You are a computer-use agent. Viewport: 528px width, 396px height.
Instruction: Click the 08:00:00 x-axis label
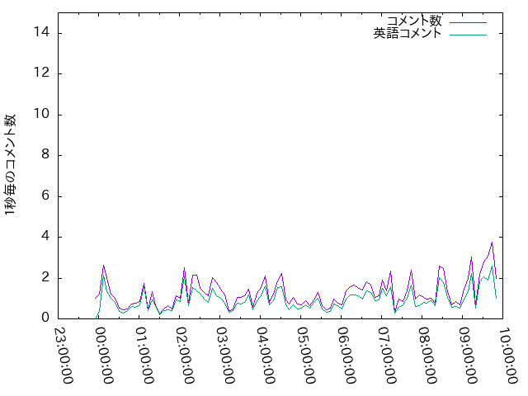click(x=427, y=356)
